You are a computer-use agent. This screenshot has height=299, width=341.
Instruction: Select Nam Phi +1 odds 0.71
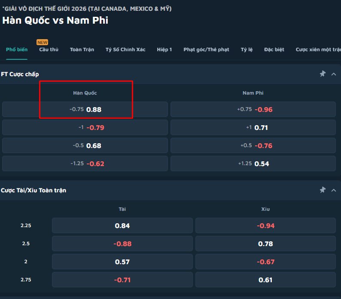253,127
